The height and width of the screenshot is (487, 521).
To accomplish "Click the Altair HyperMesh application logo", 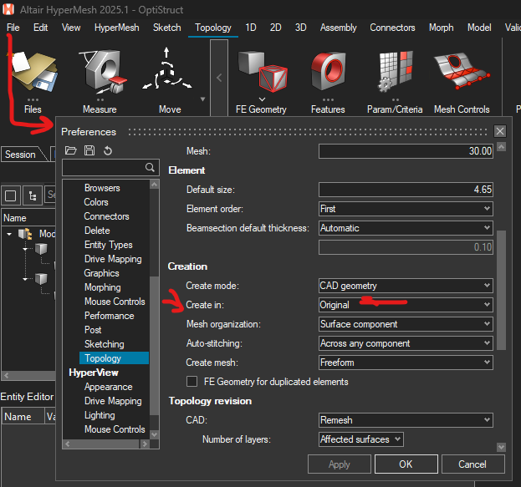I will point(8,9).
